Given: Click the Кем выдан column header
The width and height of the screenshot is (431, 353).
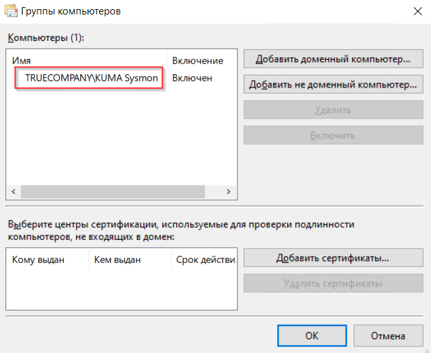Looking at the screenshot, I should pyautogui.click(x=129, y=260).
